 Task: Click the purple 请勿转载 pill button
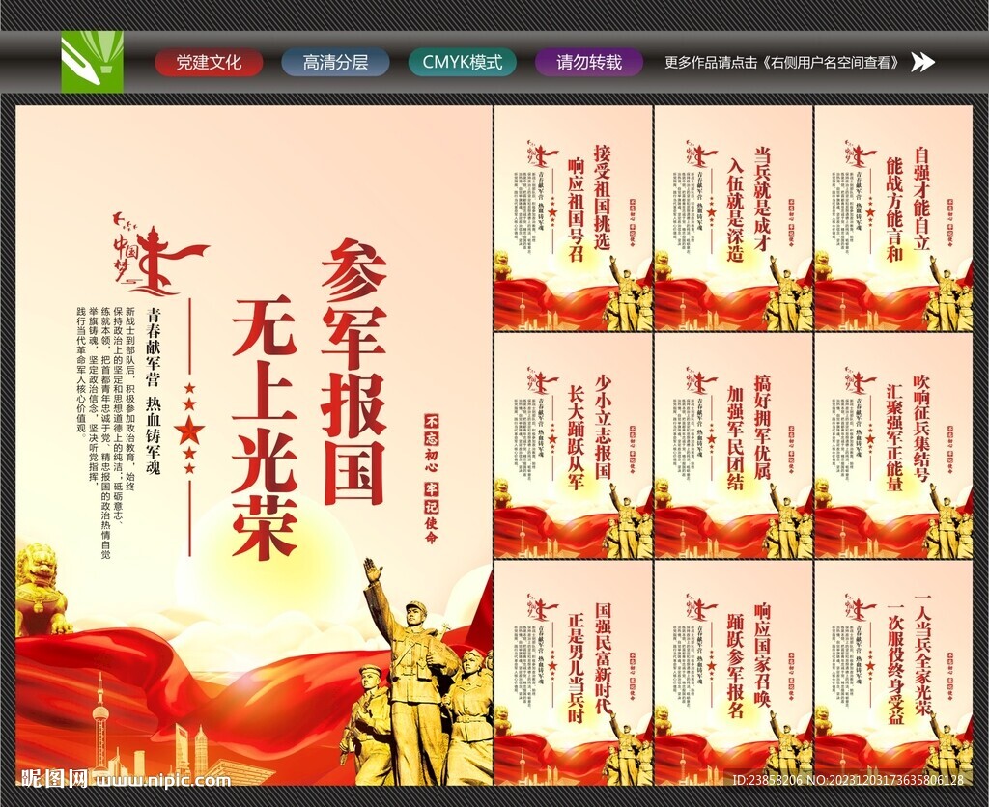coord(589,63)
